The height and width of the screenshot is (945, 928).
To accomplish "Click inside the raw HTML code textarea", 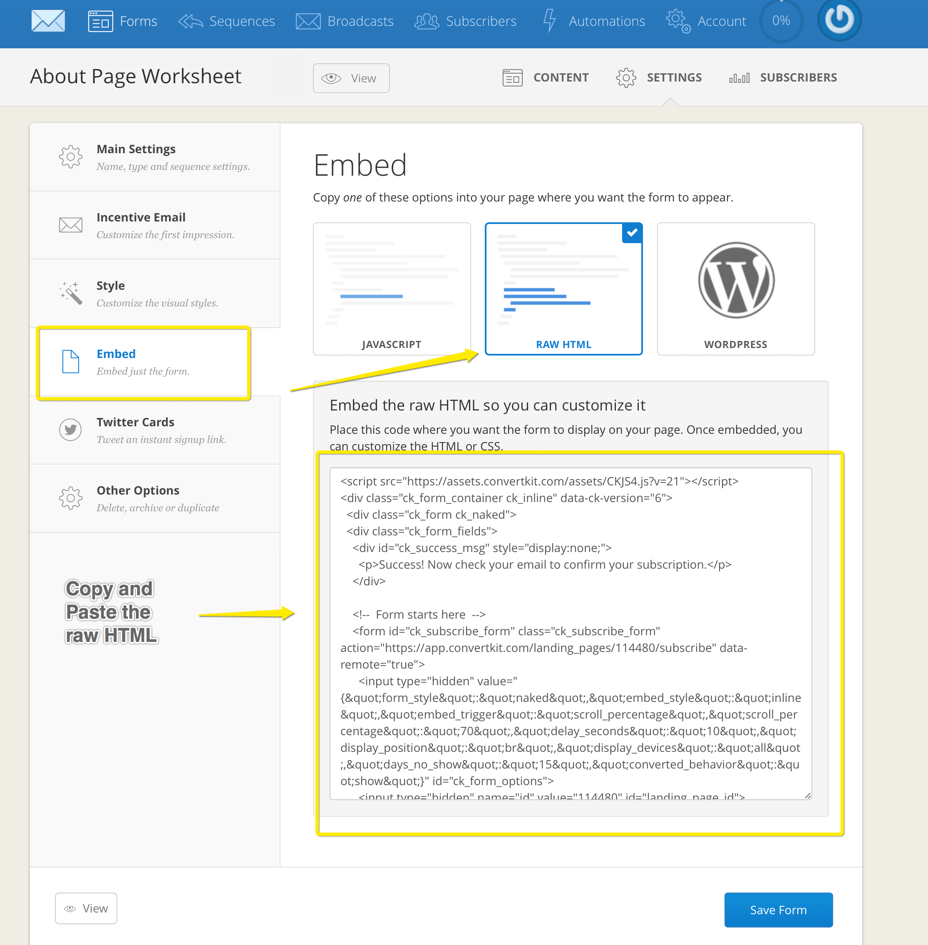I will (571, 634).
